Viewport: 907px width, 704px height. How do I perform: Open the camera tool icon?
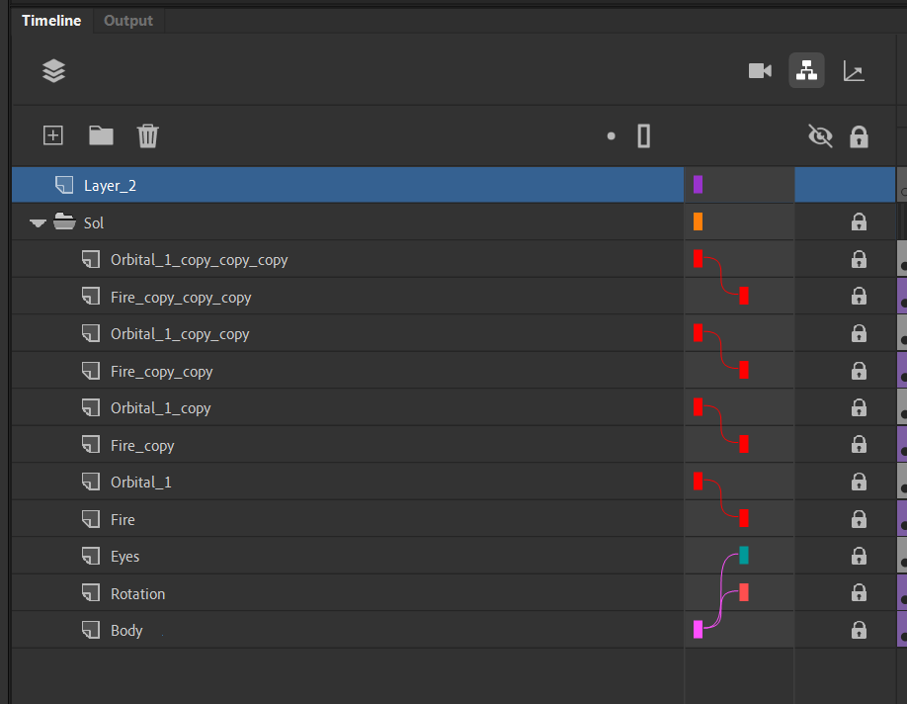760,71
